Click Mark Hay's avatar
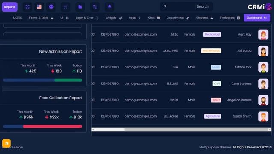274x154 pixels. (263, 34)
